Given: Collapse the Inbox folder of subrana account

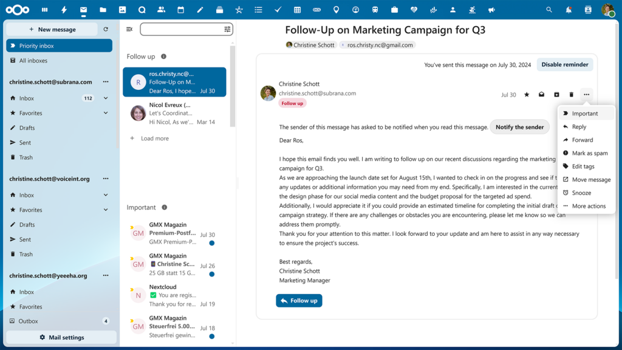Looking at the screenshot, I should click(x=105, y=98).
